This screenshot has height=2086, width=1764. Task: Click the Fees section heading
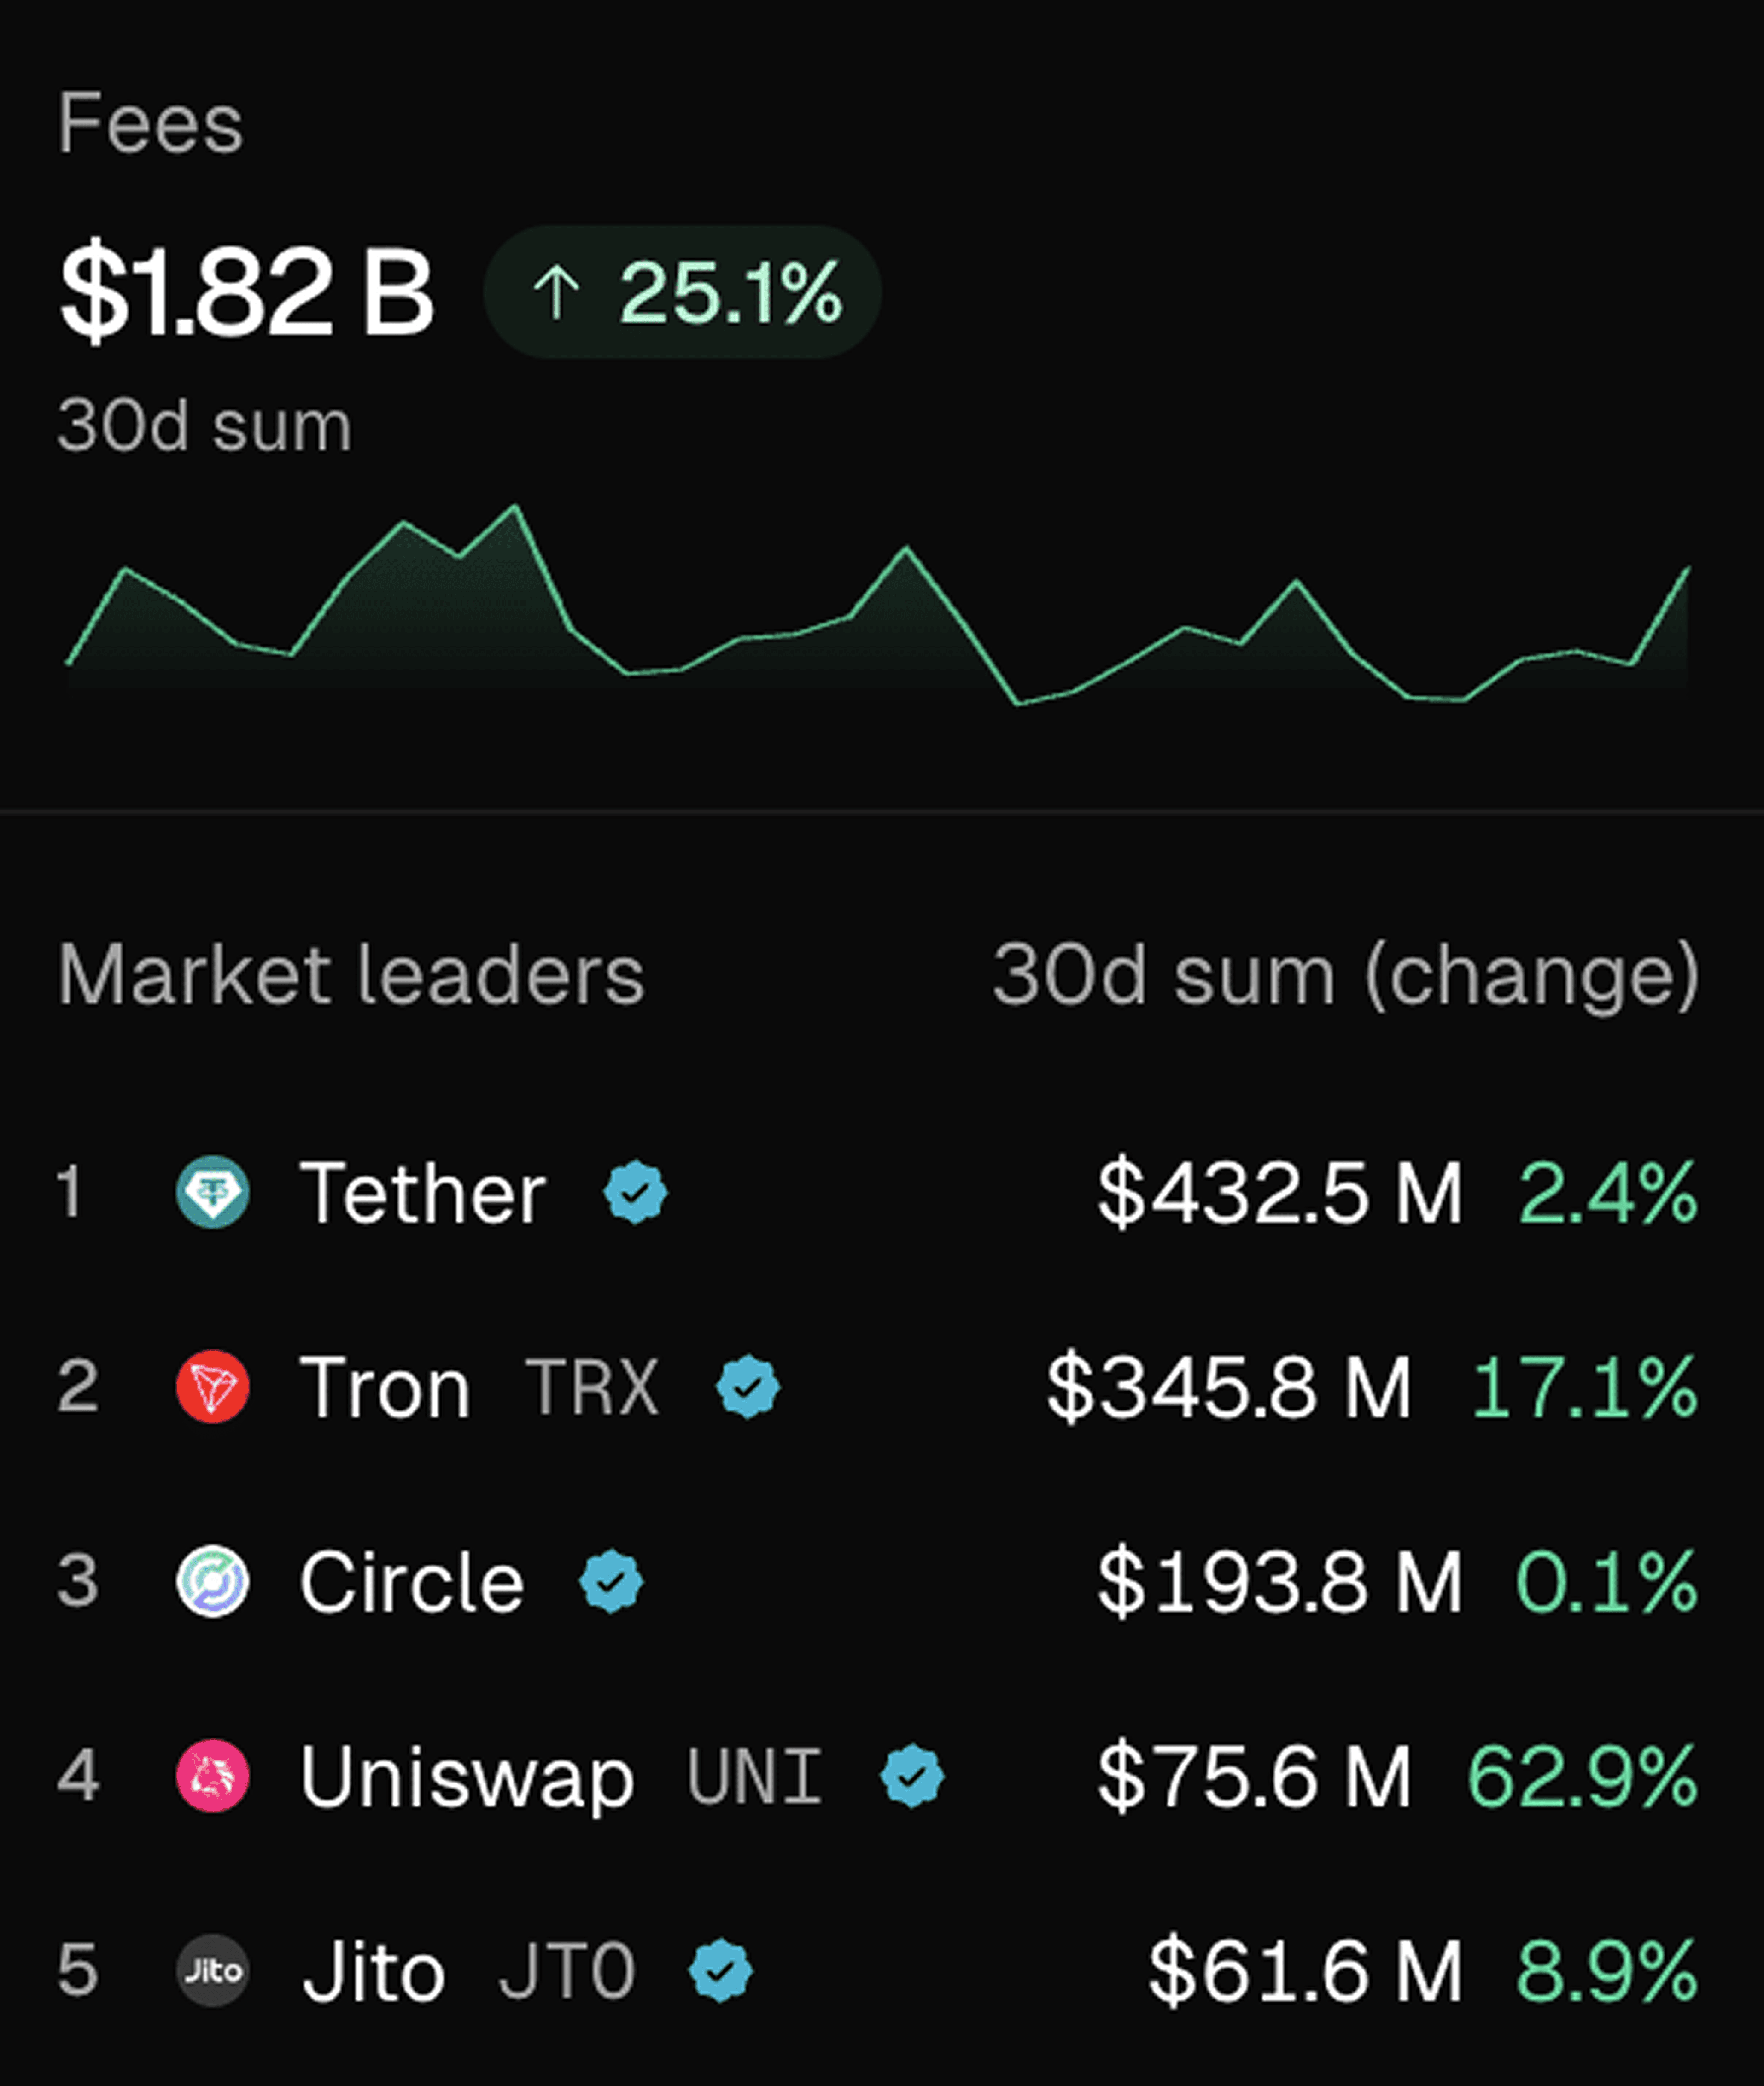(x=150, y=123)
